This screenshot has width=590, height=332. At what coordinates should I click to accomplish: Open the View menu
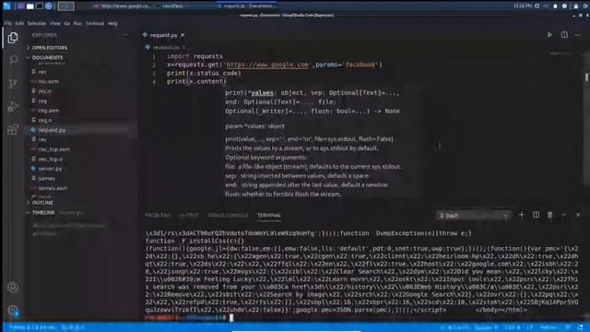click(x=55, y=23)
